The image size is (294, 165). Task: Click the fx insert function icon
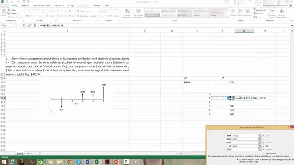35,26
